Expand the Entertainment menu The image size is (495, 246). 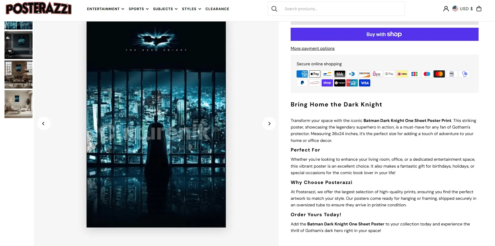coord(106,9)
